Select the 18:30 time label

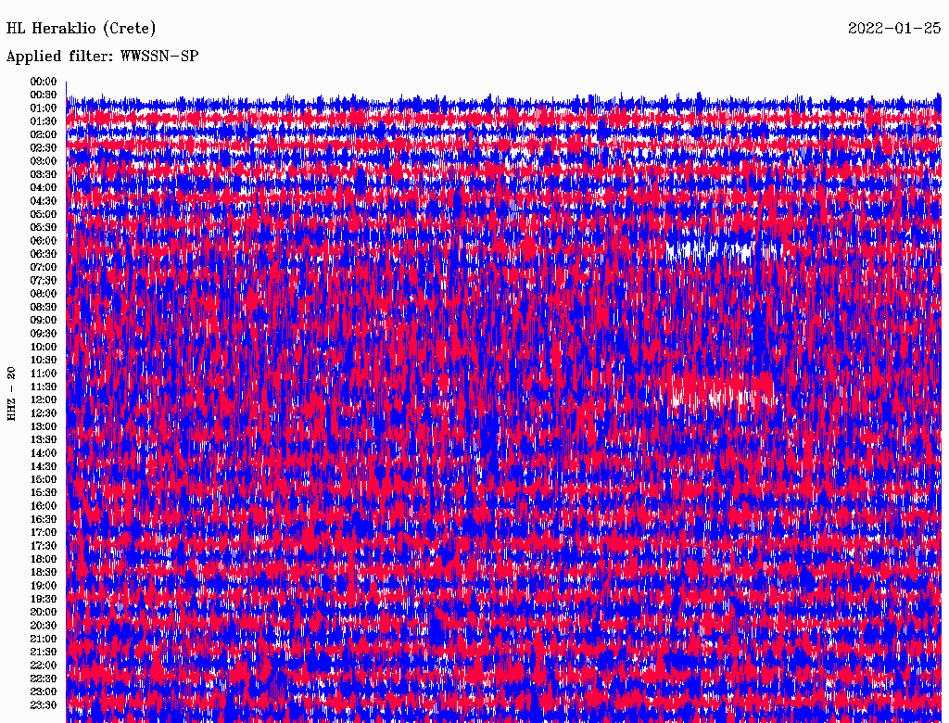pyautogui.click(x=44, y=572)
